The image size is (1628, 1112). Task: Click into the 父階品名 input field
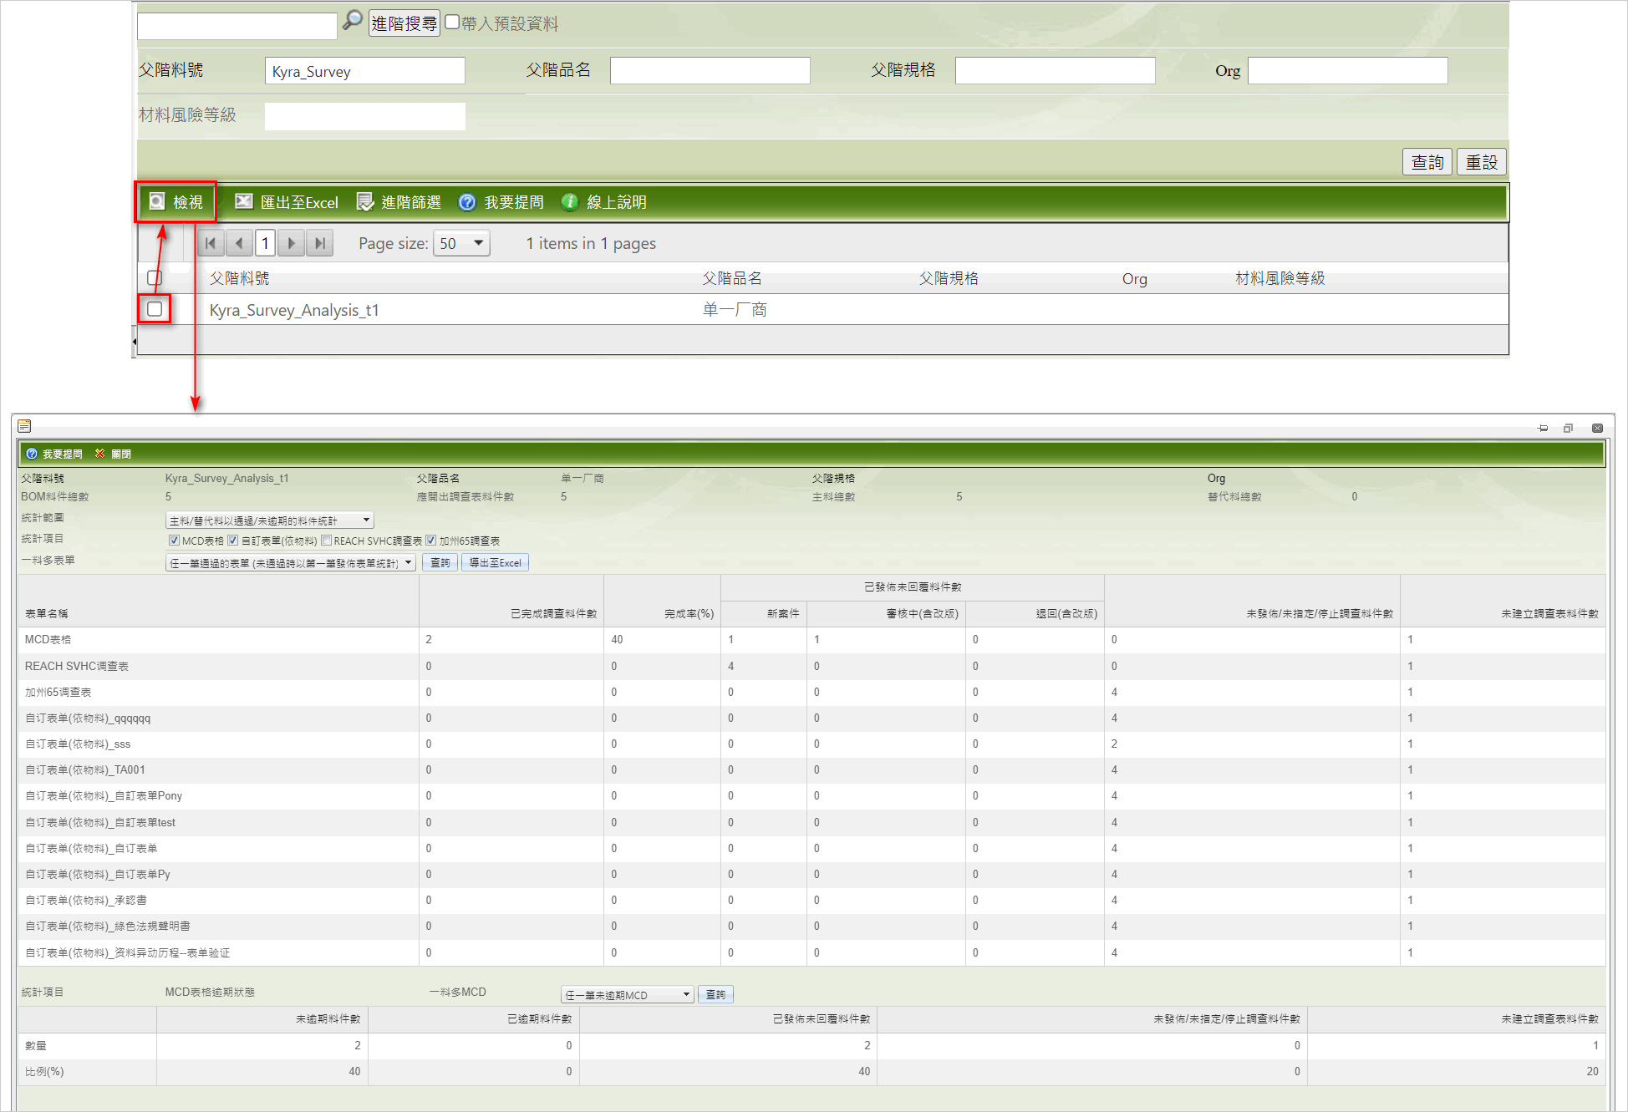coord(710,71)
